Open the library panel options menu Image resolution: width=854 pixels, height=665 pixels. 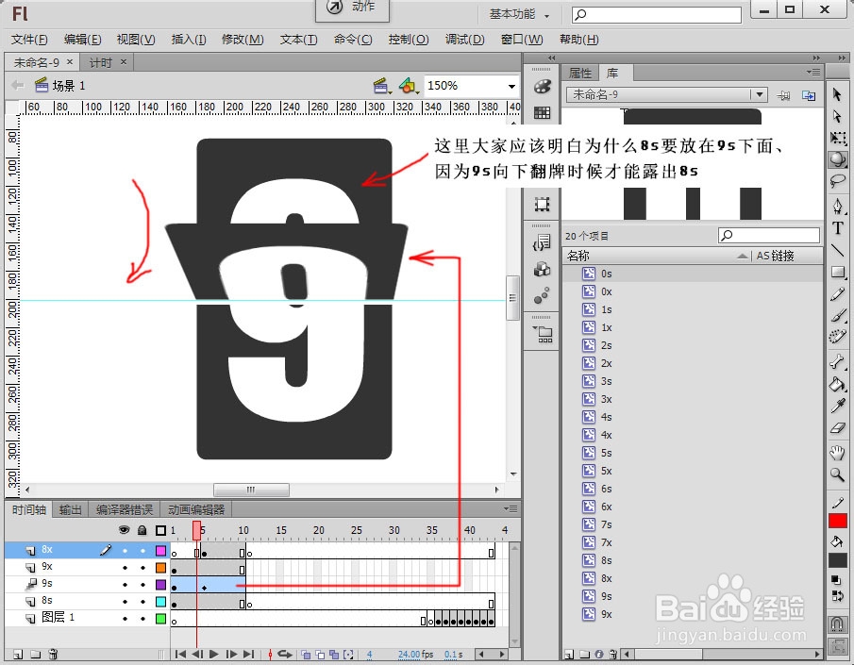pyautogui.click(x=813, y=72)
